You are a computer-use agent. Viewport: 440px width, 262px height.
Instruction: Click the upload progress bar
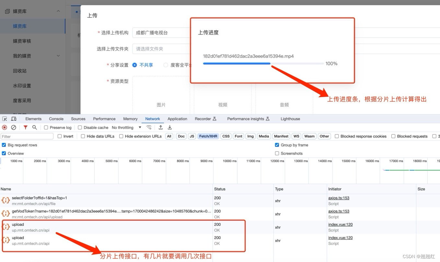(x=263, y=64)
